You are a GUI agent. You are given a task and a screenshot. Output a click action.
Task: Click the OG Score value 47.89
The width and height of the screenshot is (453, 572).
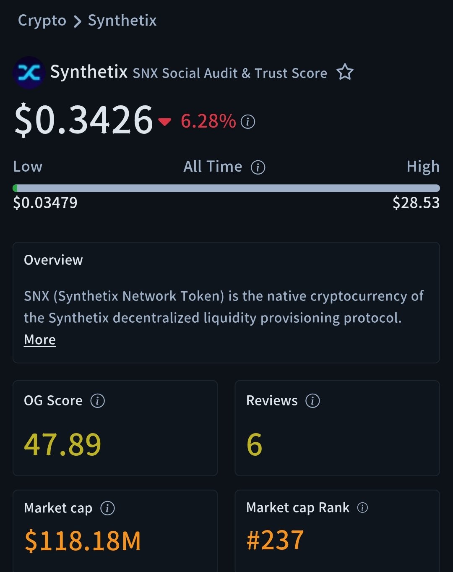[63, 444]
